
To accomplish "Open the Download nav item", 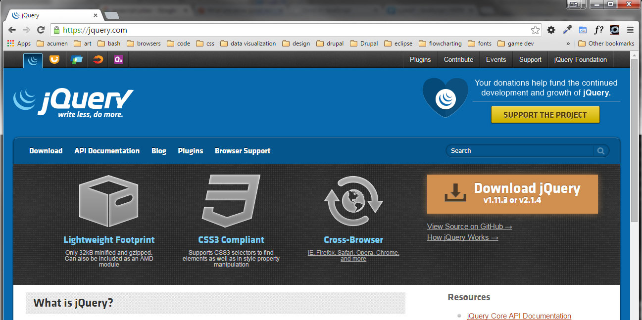I will pyautogui.click(x=46, y=151).
